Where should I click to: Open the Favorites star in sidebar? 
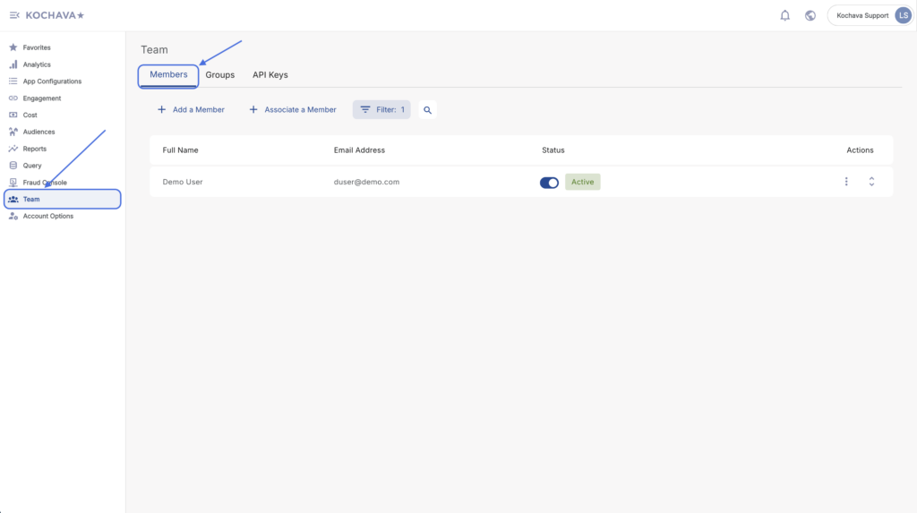click(13, 47)
